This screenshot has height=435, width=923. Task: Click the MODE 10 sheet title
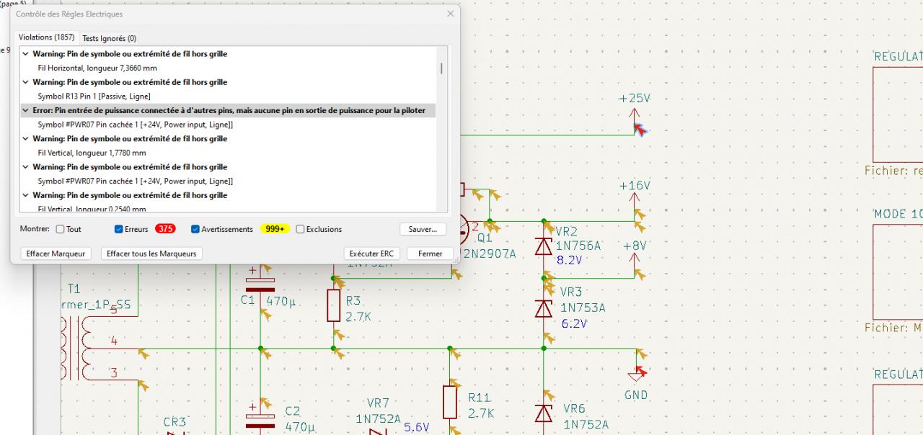[x=898, y=215]
